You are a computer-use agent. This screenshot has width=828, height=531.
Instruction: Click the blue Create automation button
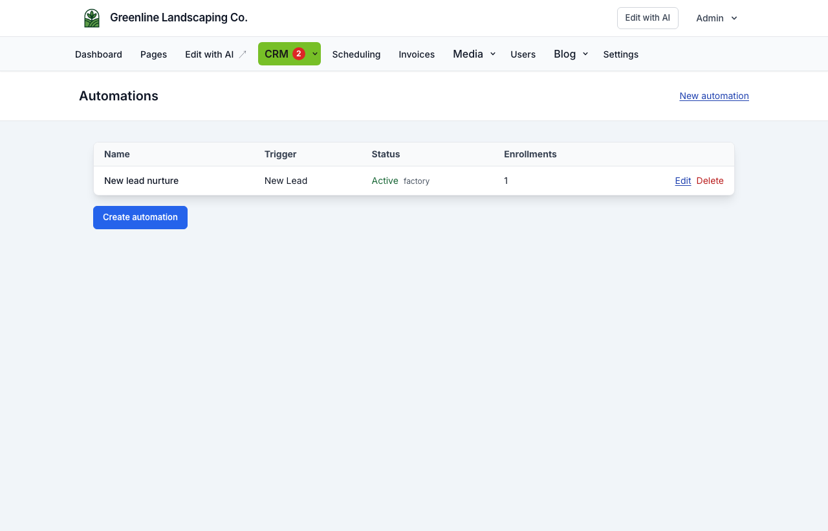point(140,218)
